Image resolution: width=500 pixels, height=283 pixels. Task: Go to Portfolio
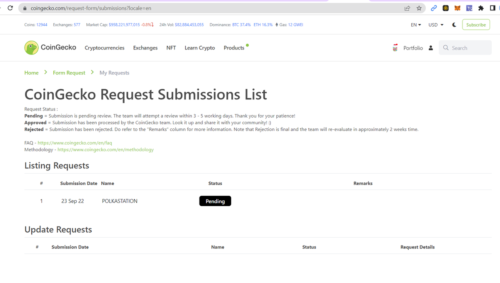tap(413, 48)
